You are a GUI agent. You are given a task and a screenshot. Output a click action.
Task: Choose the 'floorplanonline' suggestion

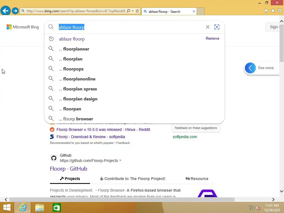(x=135, y=79)
